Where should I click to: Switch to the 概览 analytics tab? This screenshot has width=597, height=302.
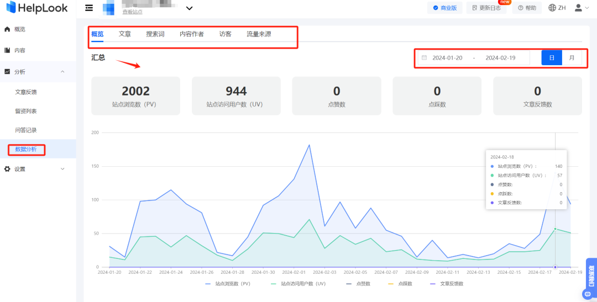click(x=97, y=34)
